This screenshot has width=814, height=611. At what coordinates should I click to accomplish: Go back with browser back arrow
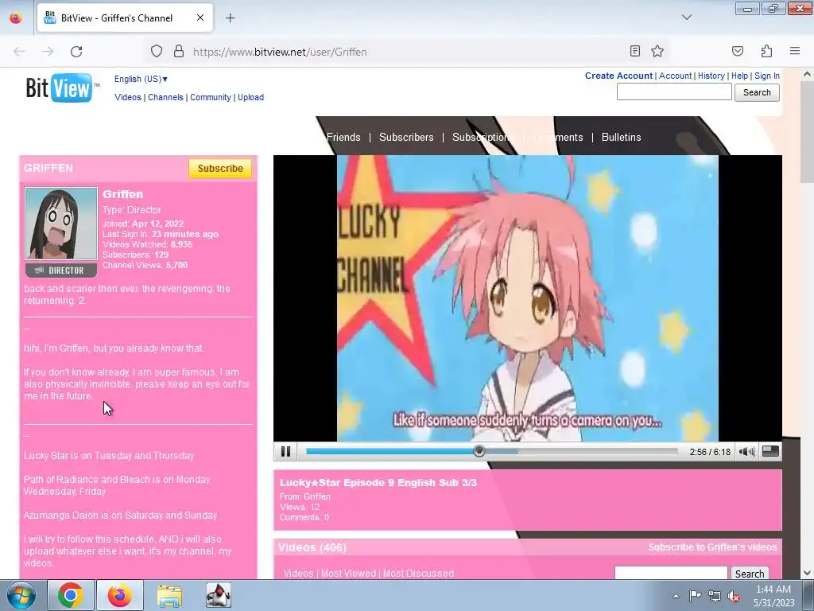click(19, 52)
